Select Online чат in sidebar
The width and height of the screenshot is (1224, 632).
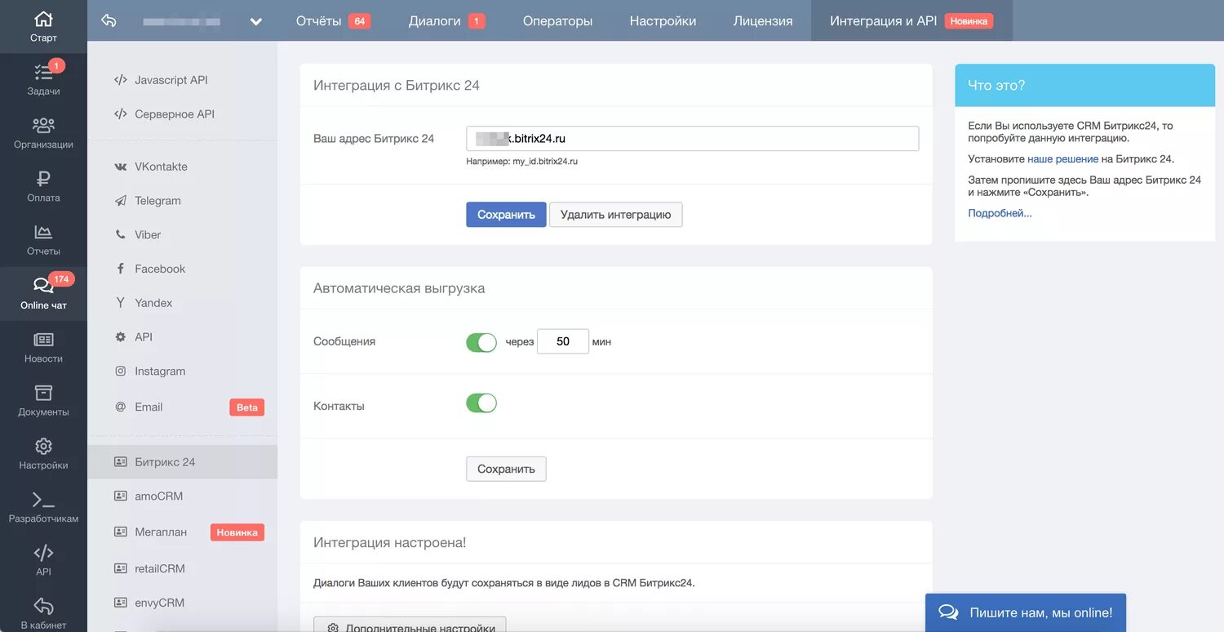[x=43, y=294]
